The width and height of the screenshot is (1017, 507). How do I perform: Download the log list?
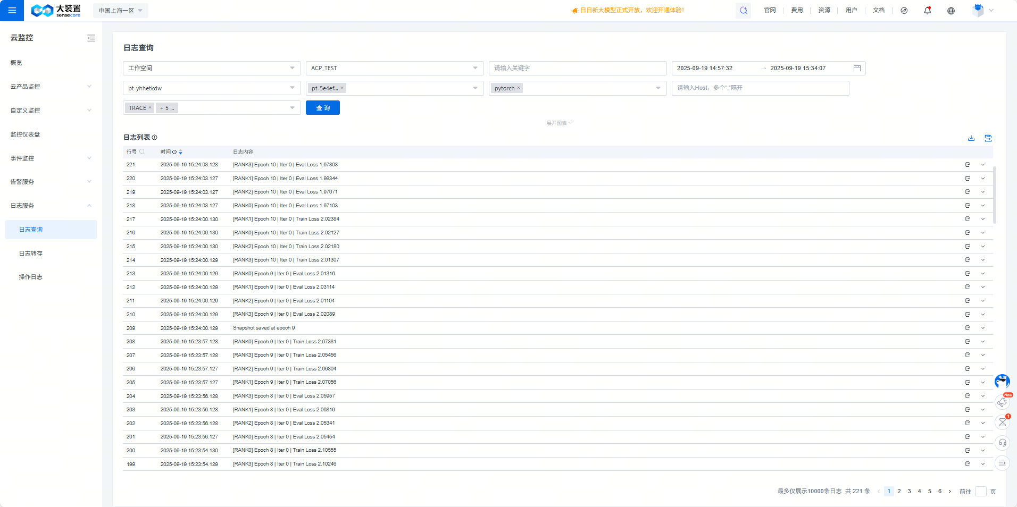[x=971, y=138]
